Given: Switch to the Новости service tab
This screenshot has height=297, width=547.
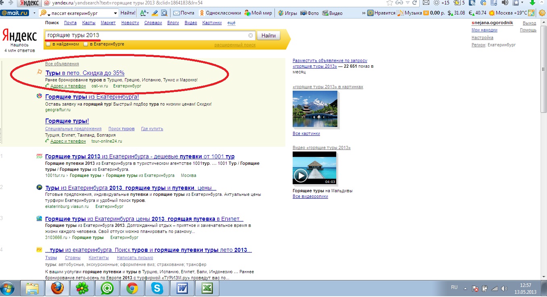Looking at the screenshot, I should click(130, 23).
